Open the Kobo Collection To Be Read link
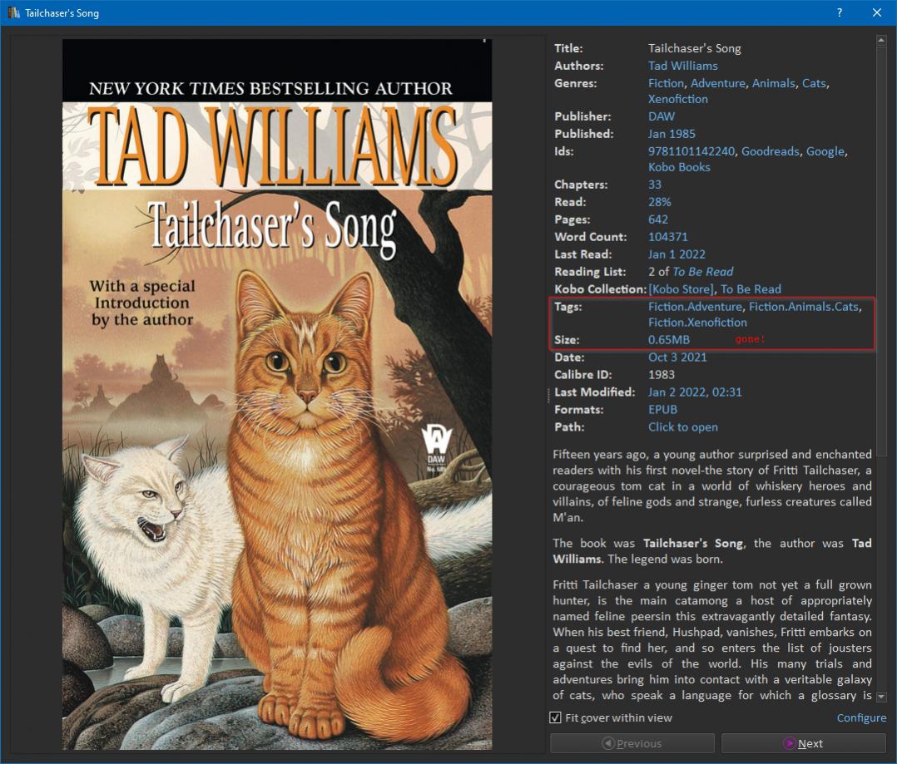897x764 pixels. tap(751, 289)
